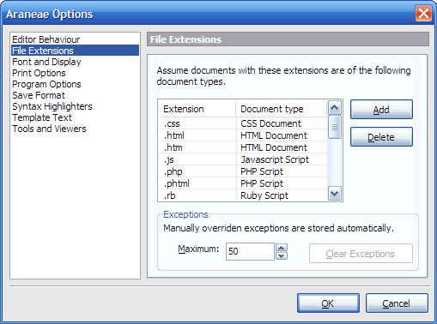Open Editor Behaviour options page
This screenshot has width=437, height=324.
[x=46, y=39]
